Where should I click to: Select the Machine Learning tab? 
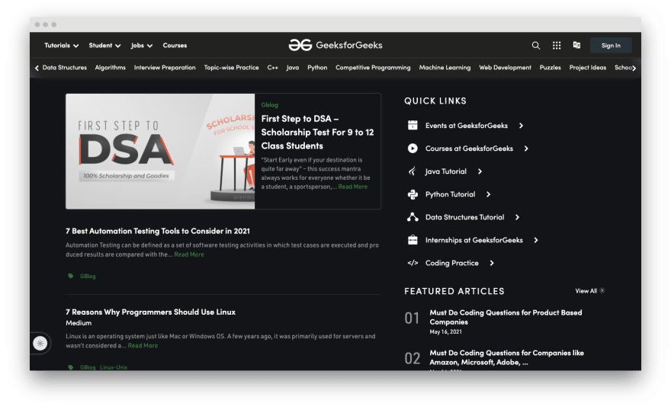(x=445, y=68)
